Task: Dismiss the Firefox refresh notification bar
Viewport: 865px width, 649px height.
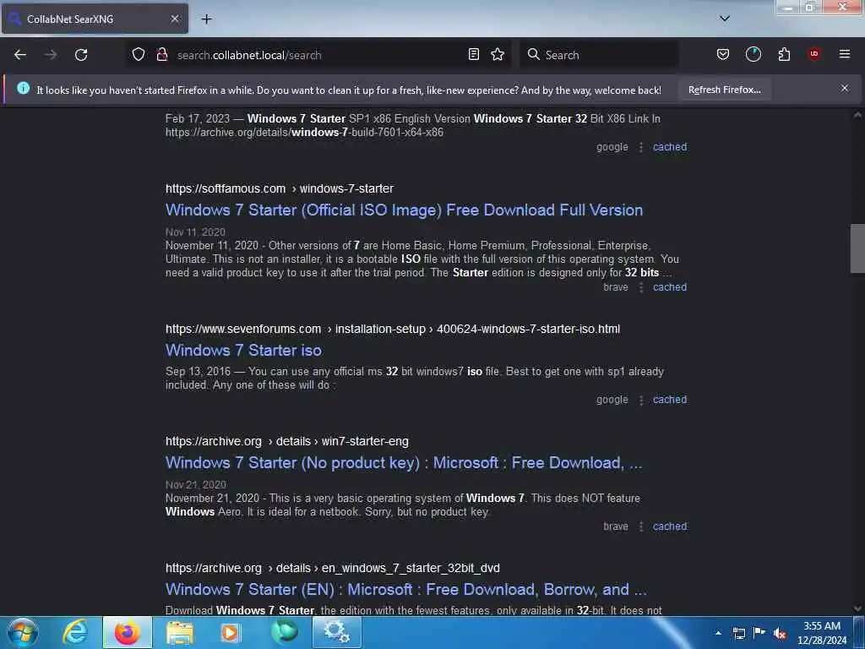Action: [x=845, y=88]
